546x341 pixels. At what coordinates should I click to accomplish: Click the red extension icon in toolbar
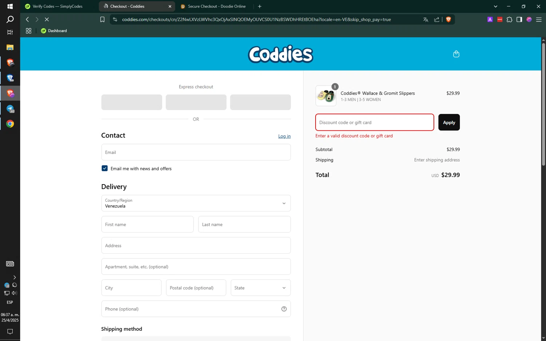pos(500,20)
